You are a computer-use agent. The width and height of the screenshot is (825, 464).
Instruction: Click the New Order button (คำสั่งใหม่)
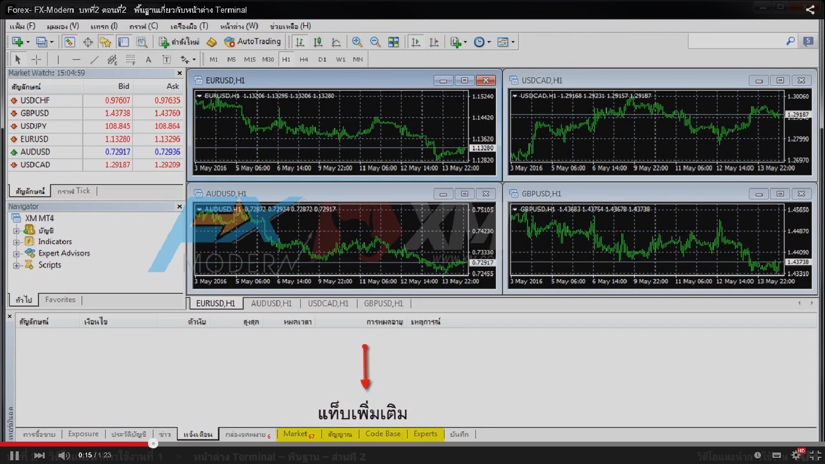(179, 42)
